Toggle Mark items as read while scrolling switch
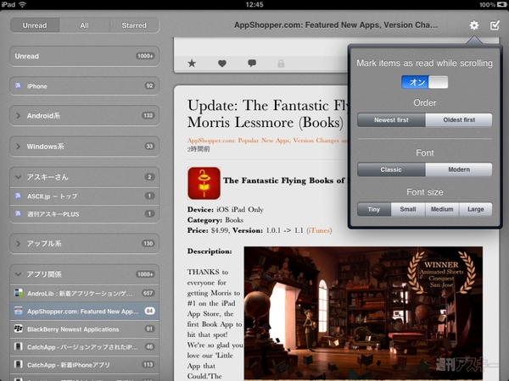The image size is (509, 381). [x=425, y=82]
